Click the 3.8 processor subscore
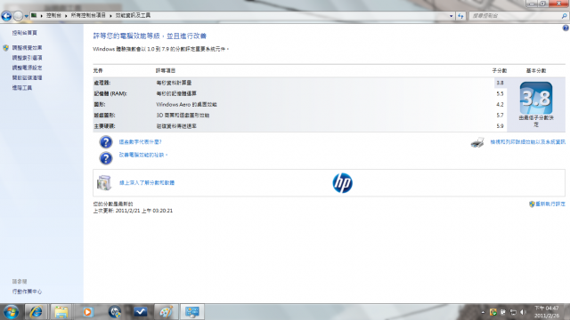 pos(500,83)
